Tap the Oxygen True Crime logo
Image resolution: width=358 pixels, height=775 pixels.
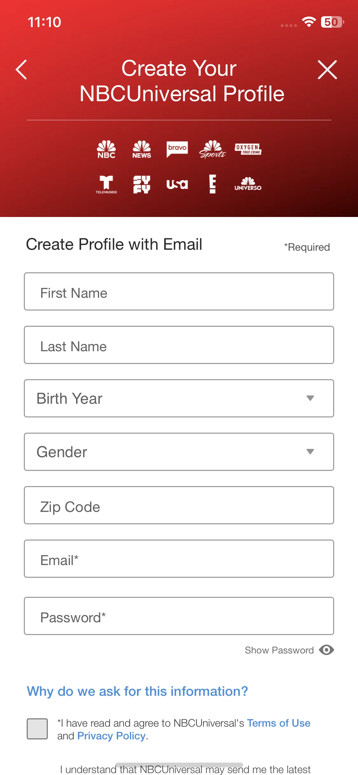(248, 149)
